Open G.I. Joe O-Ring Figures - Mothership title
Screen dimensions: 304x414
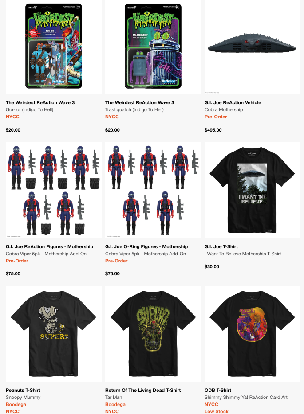pyautogui.click(x=146, y=246)
